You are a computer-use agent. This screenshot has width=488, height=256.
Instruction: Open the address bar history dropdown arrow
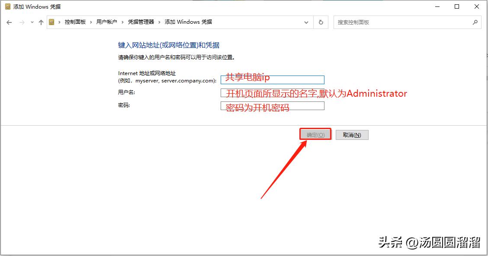306,22
